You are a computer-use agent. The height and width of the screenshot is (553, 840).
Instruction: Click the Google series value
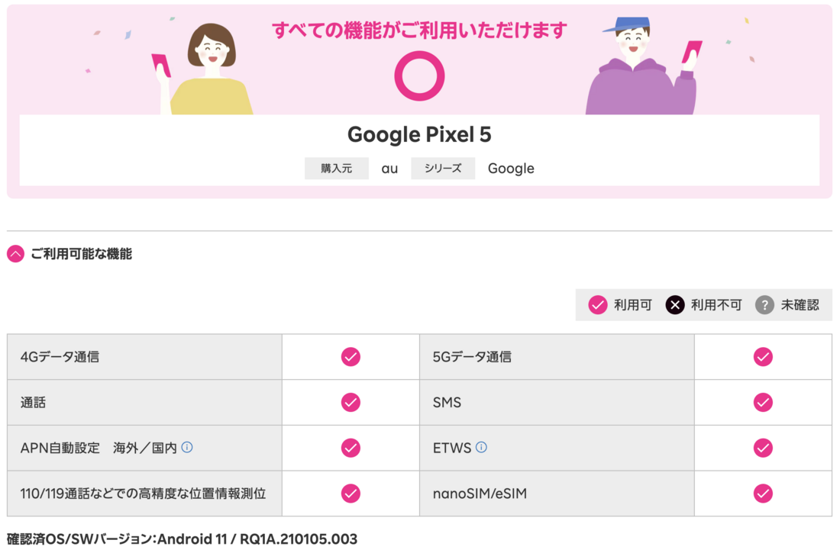point(511,169)
